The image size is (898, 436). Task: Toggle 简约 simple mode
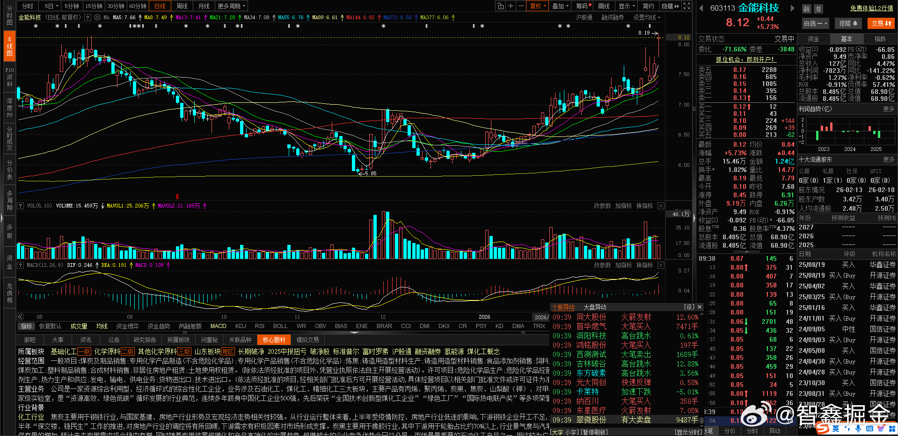tap(649, 6)
